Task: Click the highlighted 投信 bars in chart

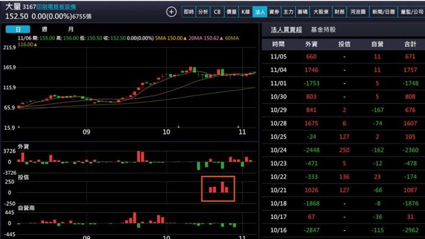Action: pos(218,189)
